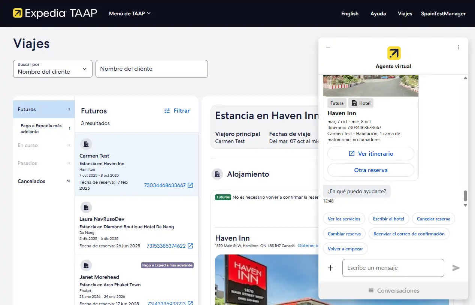This screenshot has height=305, width=475.
Task: Expand the Buscar por dropdown
Action: pos(53,69)
